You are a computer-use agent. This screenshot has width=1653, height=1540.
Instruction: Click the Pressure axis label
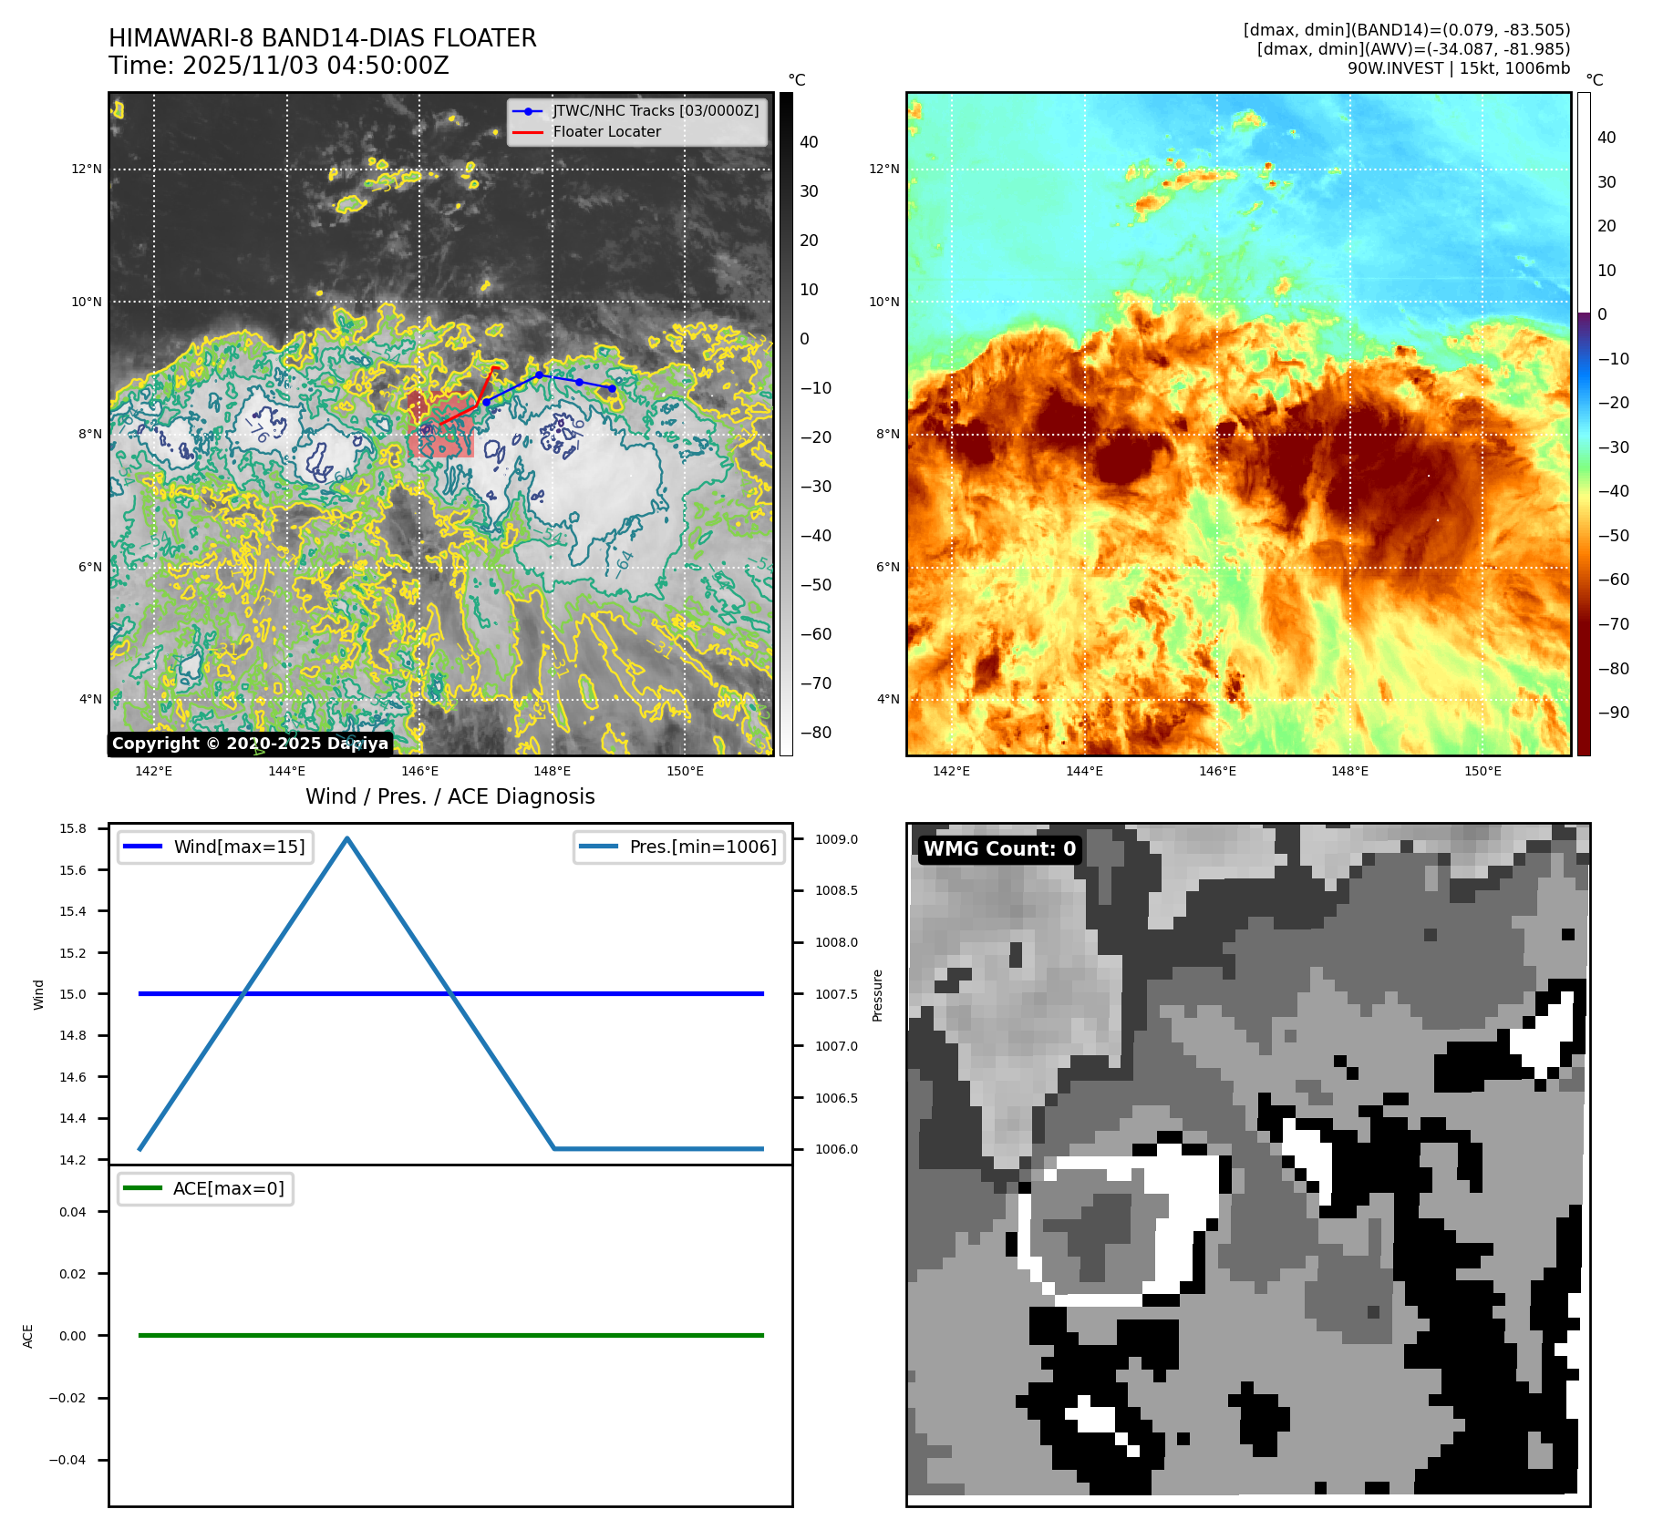coord(877,995)
